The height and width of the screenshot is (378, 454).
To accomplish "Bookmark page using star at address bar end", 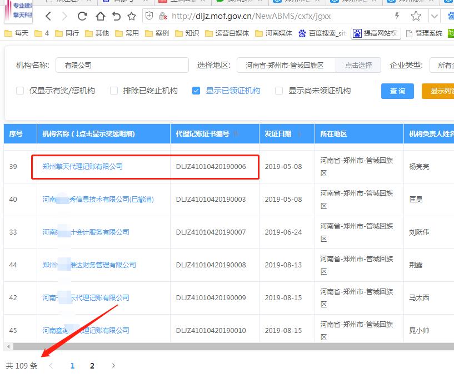I will (x=416, y=16).
